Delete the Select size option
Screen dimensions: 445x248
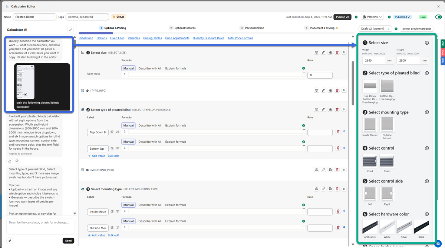coord(337,52)
